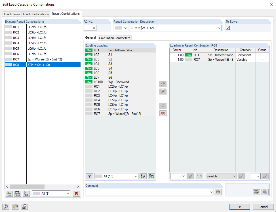Image resolution: width=276 pixels, height=212 pixels.
Task: Click the Variable criterion cell of RC7
Action: 245,60
